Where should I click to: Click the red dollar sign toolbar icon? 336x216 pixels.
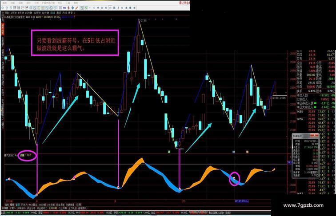coord(68,8)
